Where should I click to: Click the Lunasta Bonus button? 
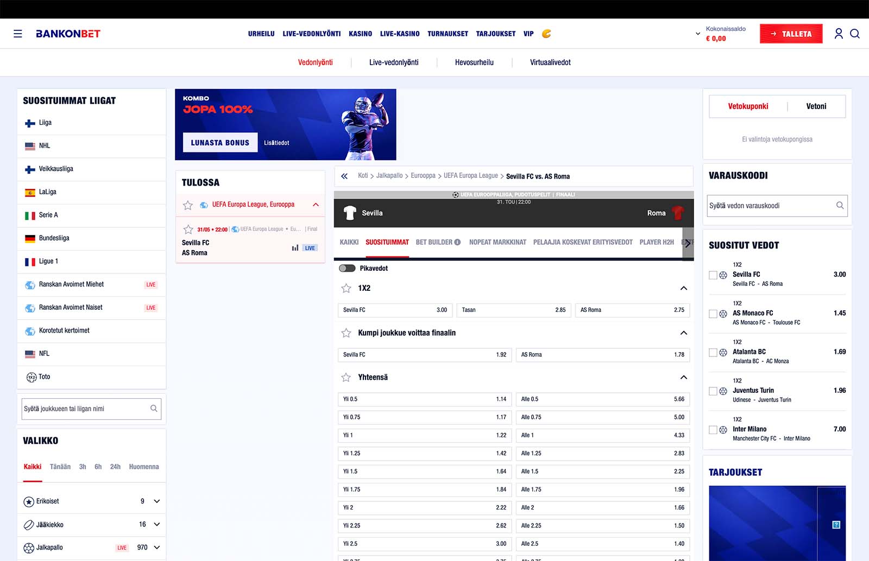point(220,143)
